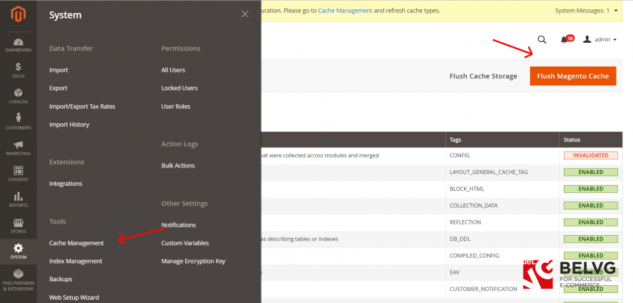Open the Customers sidebar icon
Image resolution: width=633 pixels, height=303 pixels.
(x=18, y=121)
